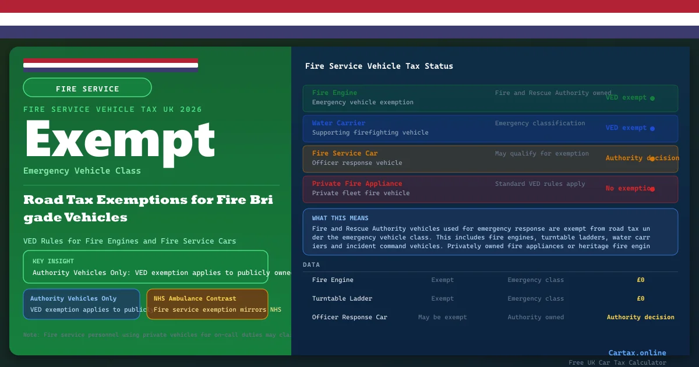The image size is (699, 367).
Task: Click the red dot in the Private Fire Appliance row
Action: (652, 189)
